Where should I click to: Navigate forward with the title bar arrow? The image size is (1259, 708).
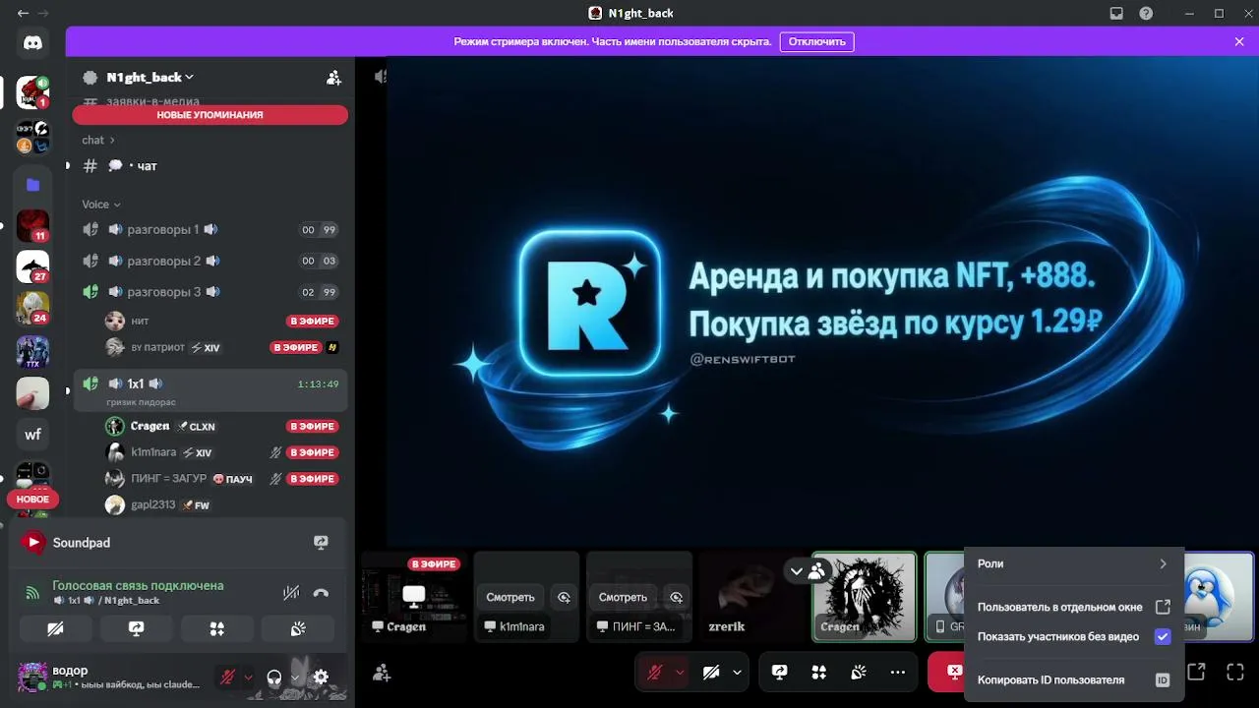pyautogui.click(x=44, y=14)
